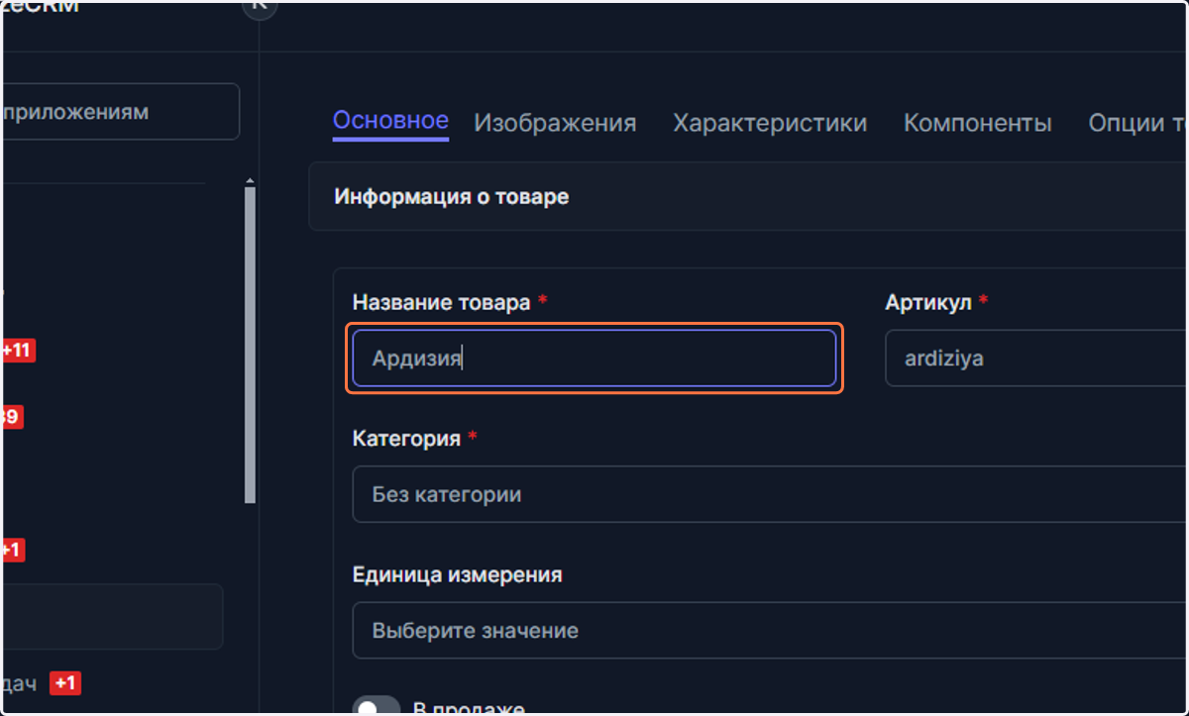Click the Название товара input field
This screenshot has height=716, width=1189.
[594, 358]
